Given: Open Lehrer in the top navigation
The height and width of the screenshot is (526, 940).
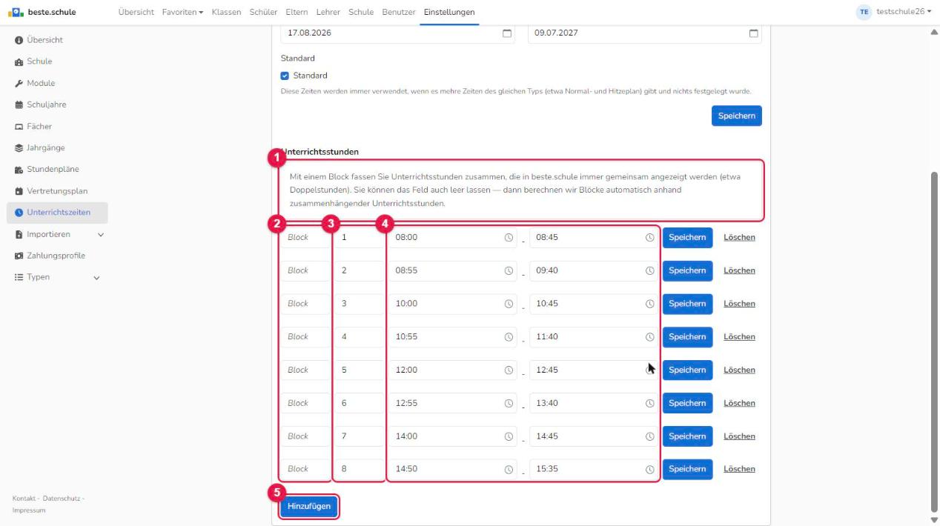Looking at the screenshot, I should pos(328,12).
